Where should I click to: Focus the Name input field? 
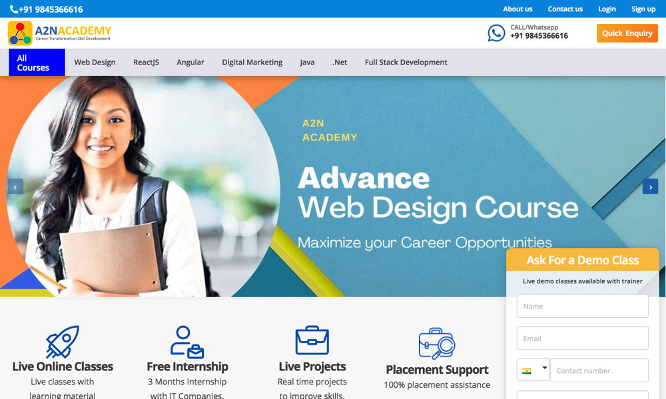(x=582, y=306)
